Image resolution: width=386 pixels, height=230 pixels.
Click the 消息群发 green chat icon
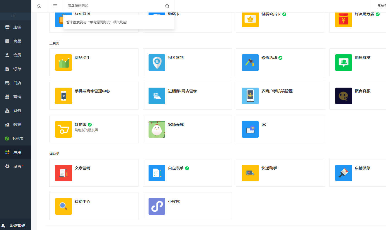pos(344,63)
